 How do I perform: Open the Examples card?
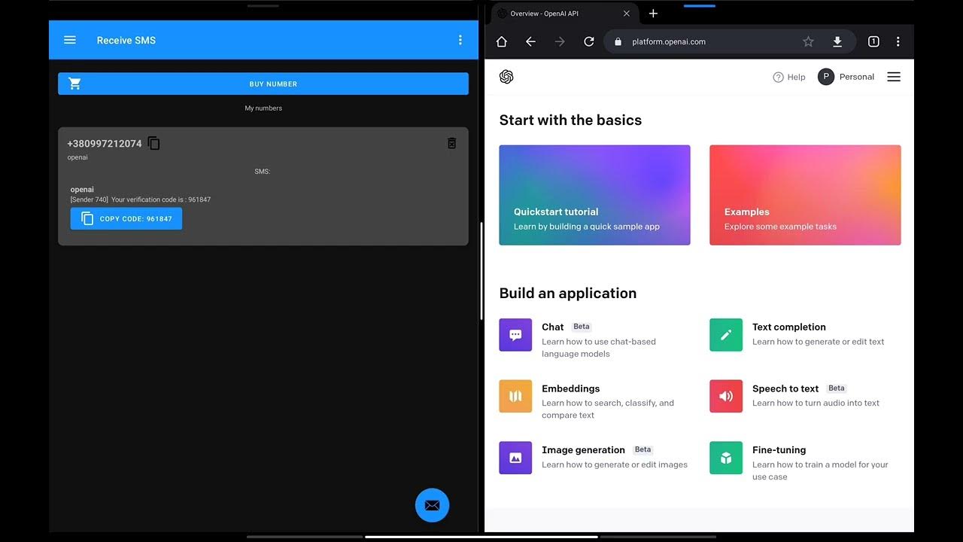(805, 195)
